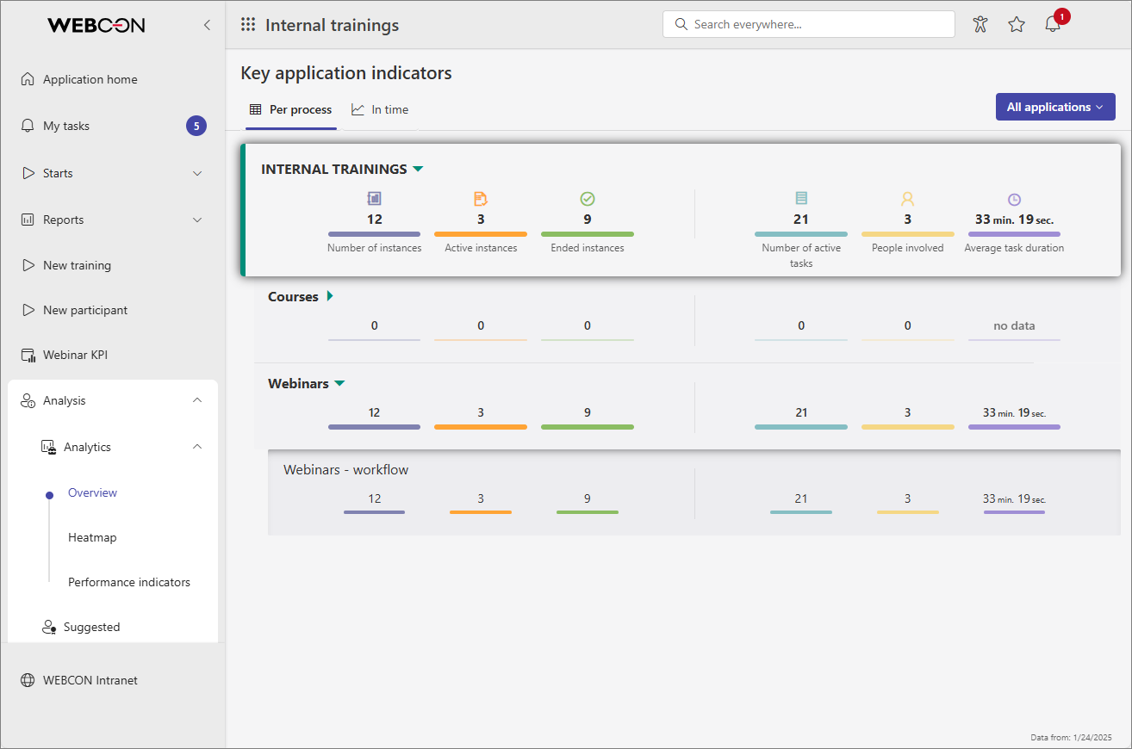Collapse the Analysis section chevron
Image resolution: width=1132 pixels, height=749 pixels.
[x=197, y=400]
